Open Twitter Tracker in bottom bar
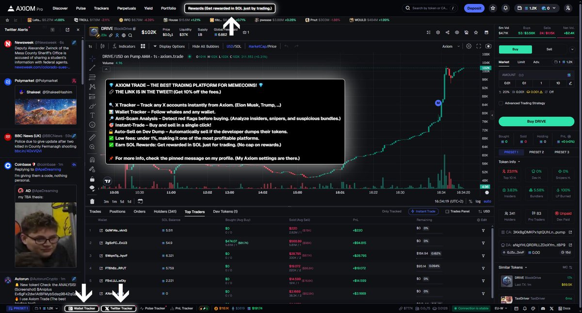 tap(118, 308)
